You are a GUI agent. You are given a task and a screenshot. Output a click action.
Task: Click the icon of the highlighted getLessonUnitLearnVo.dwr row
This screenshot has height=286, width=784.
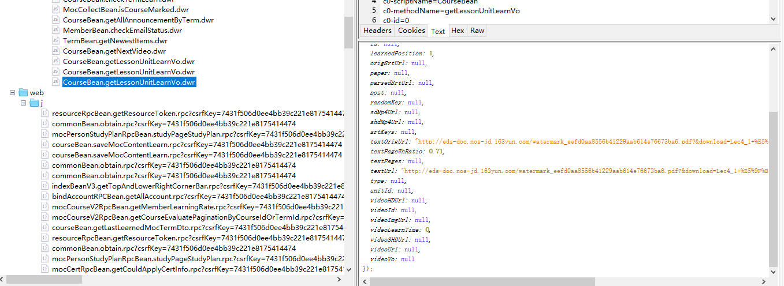(x=55, y=82)
